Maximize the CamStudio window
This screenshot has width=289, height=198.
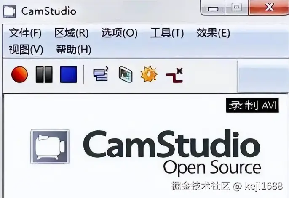point(237,7)
